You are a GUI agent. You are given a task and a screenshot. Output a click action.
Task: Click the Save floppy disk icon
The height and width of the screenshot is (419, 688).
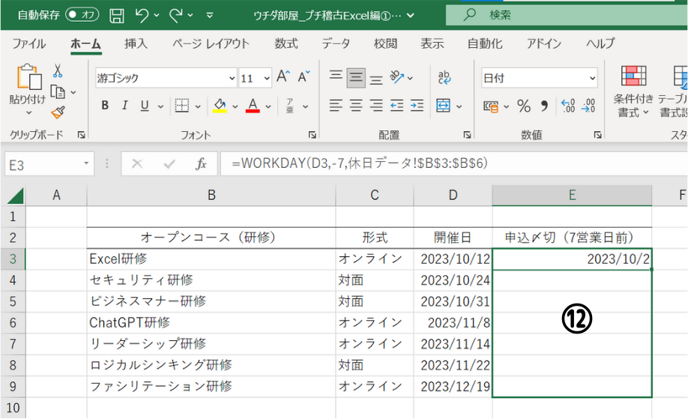(x=117, y=14)
